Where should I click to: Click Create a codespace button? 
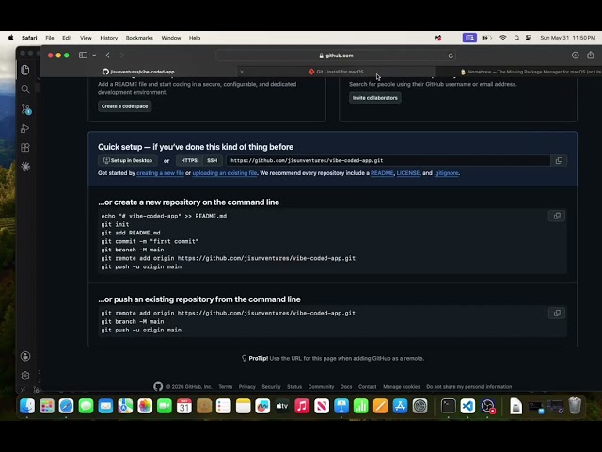(124, 106)
